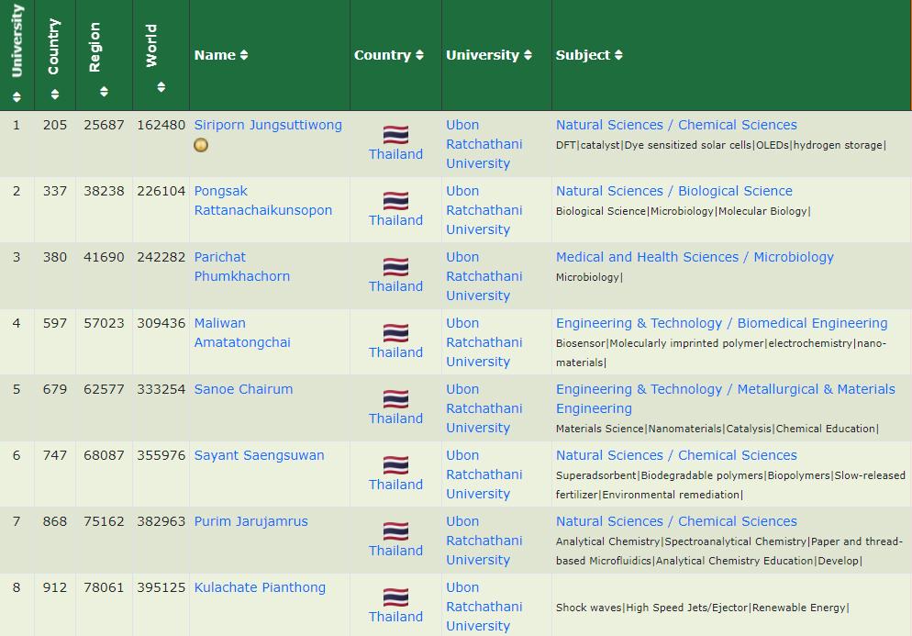This screenshot has height=636, width=912.
Task: Open Ubon Ratchathani University link, Purim row
Action: tap(484, 541)
